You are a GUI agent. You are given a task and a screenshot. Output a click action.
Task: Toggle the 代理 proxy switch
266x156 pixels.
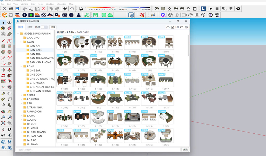pos(44,27)
